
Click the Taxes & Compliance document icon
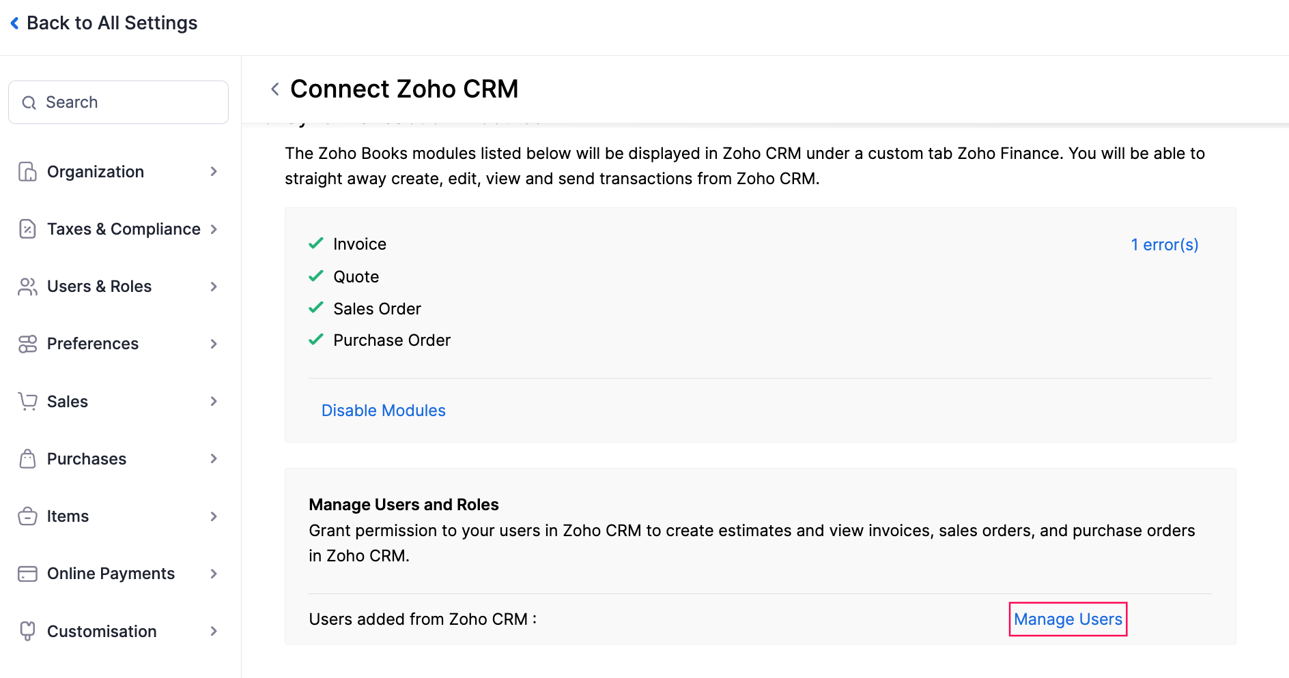click(27, 229)
